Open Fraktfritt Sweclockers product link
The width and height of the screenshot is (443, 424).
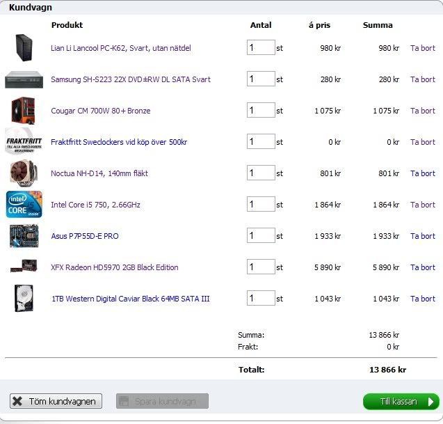[x=119, y=142]
